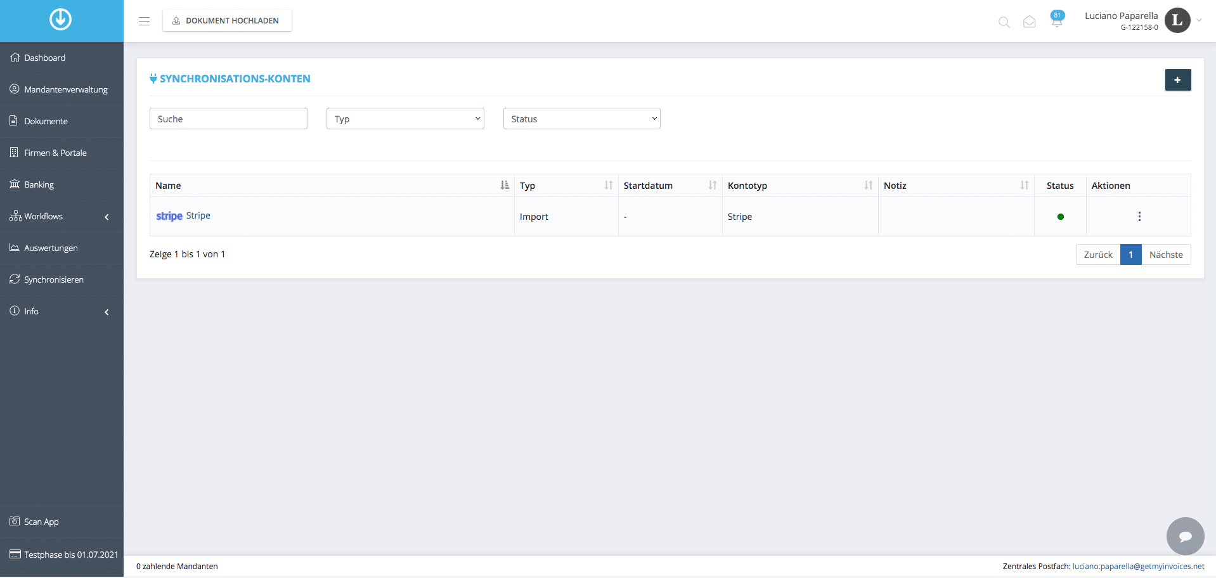Open the mail inbox icon

[x=1030, y=22]
